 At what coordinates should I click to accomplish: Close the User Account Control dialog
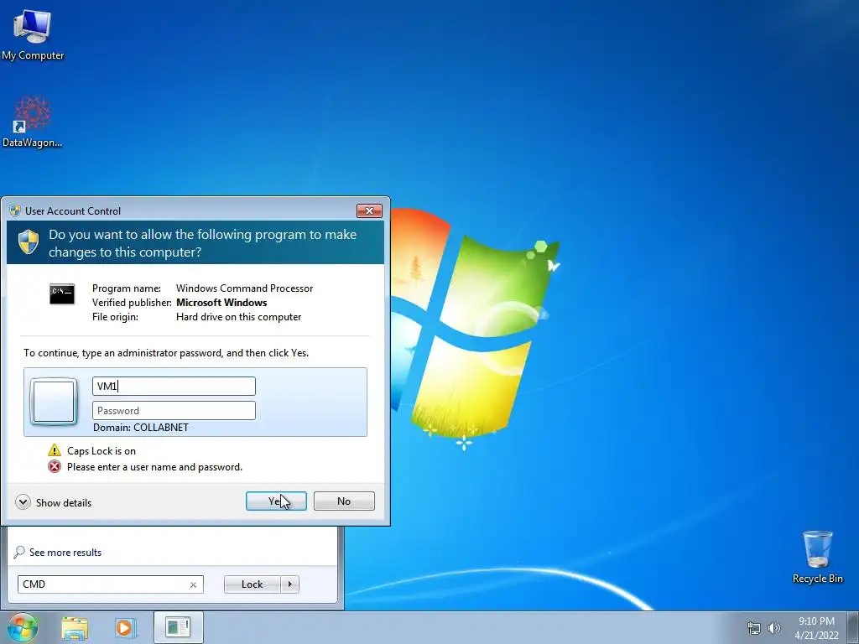pos(369,210)
